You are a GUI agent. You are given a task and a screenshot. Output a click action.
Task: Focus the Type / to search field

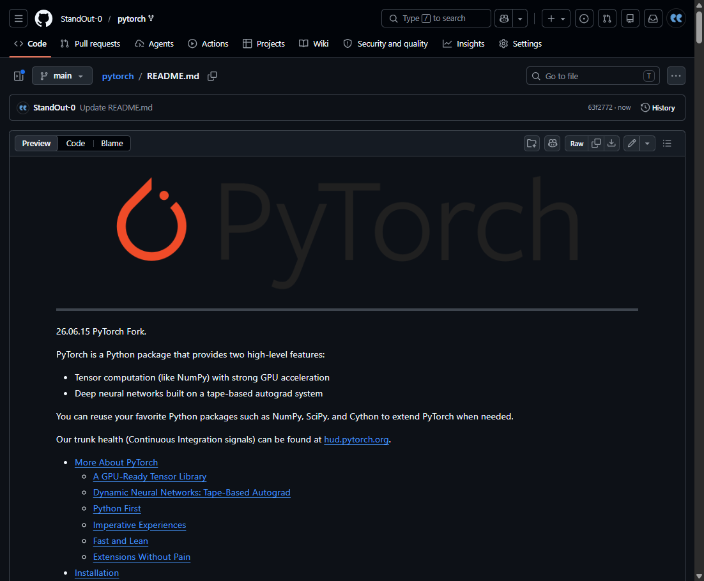pos(436,19)
